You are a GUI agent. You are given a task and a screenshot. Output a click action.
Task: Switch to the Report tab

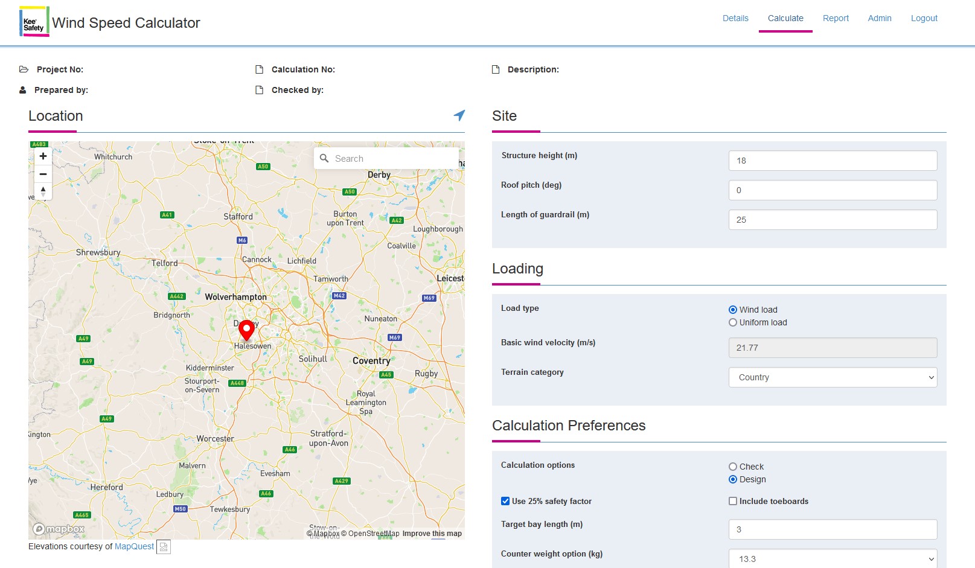[836, 18]
